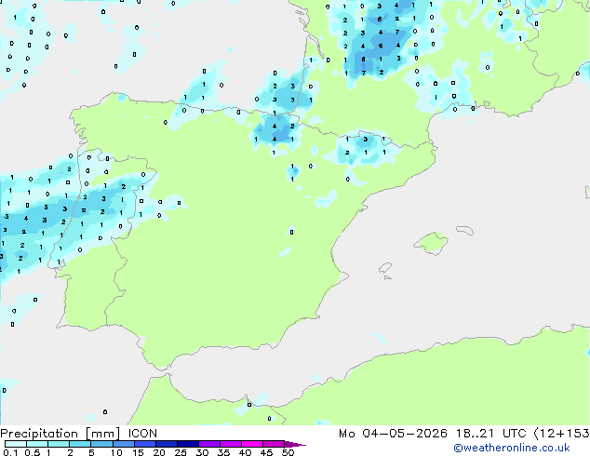Click the 25–30 mm navy legend swatch
This screenshot has height=456, width=590.
click(187, 444)
